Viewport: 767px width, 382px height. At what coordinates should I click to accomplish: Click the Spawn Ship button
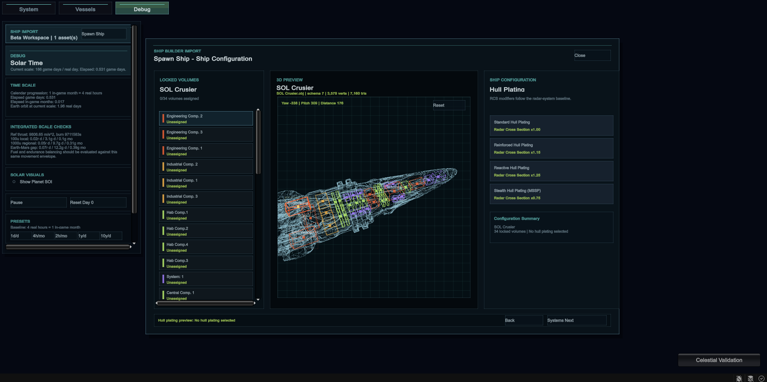(x=104, y=34)
